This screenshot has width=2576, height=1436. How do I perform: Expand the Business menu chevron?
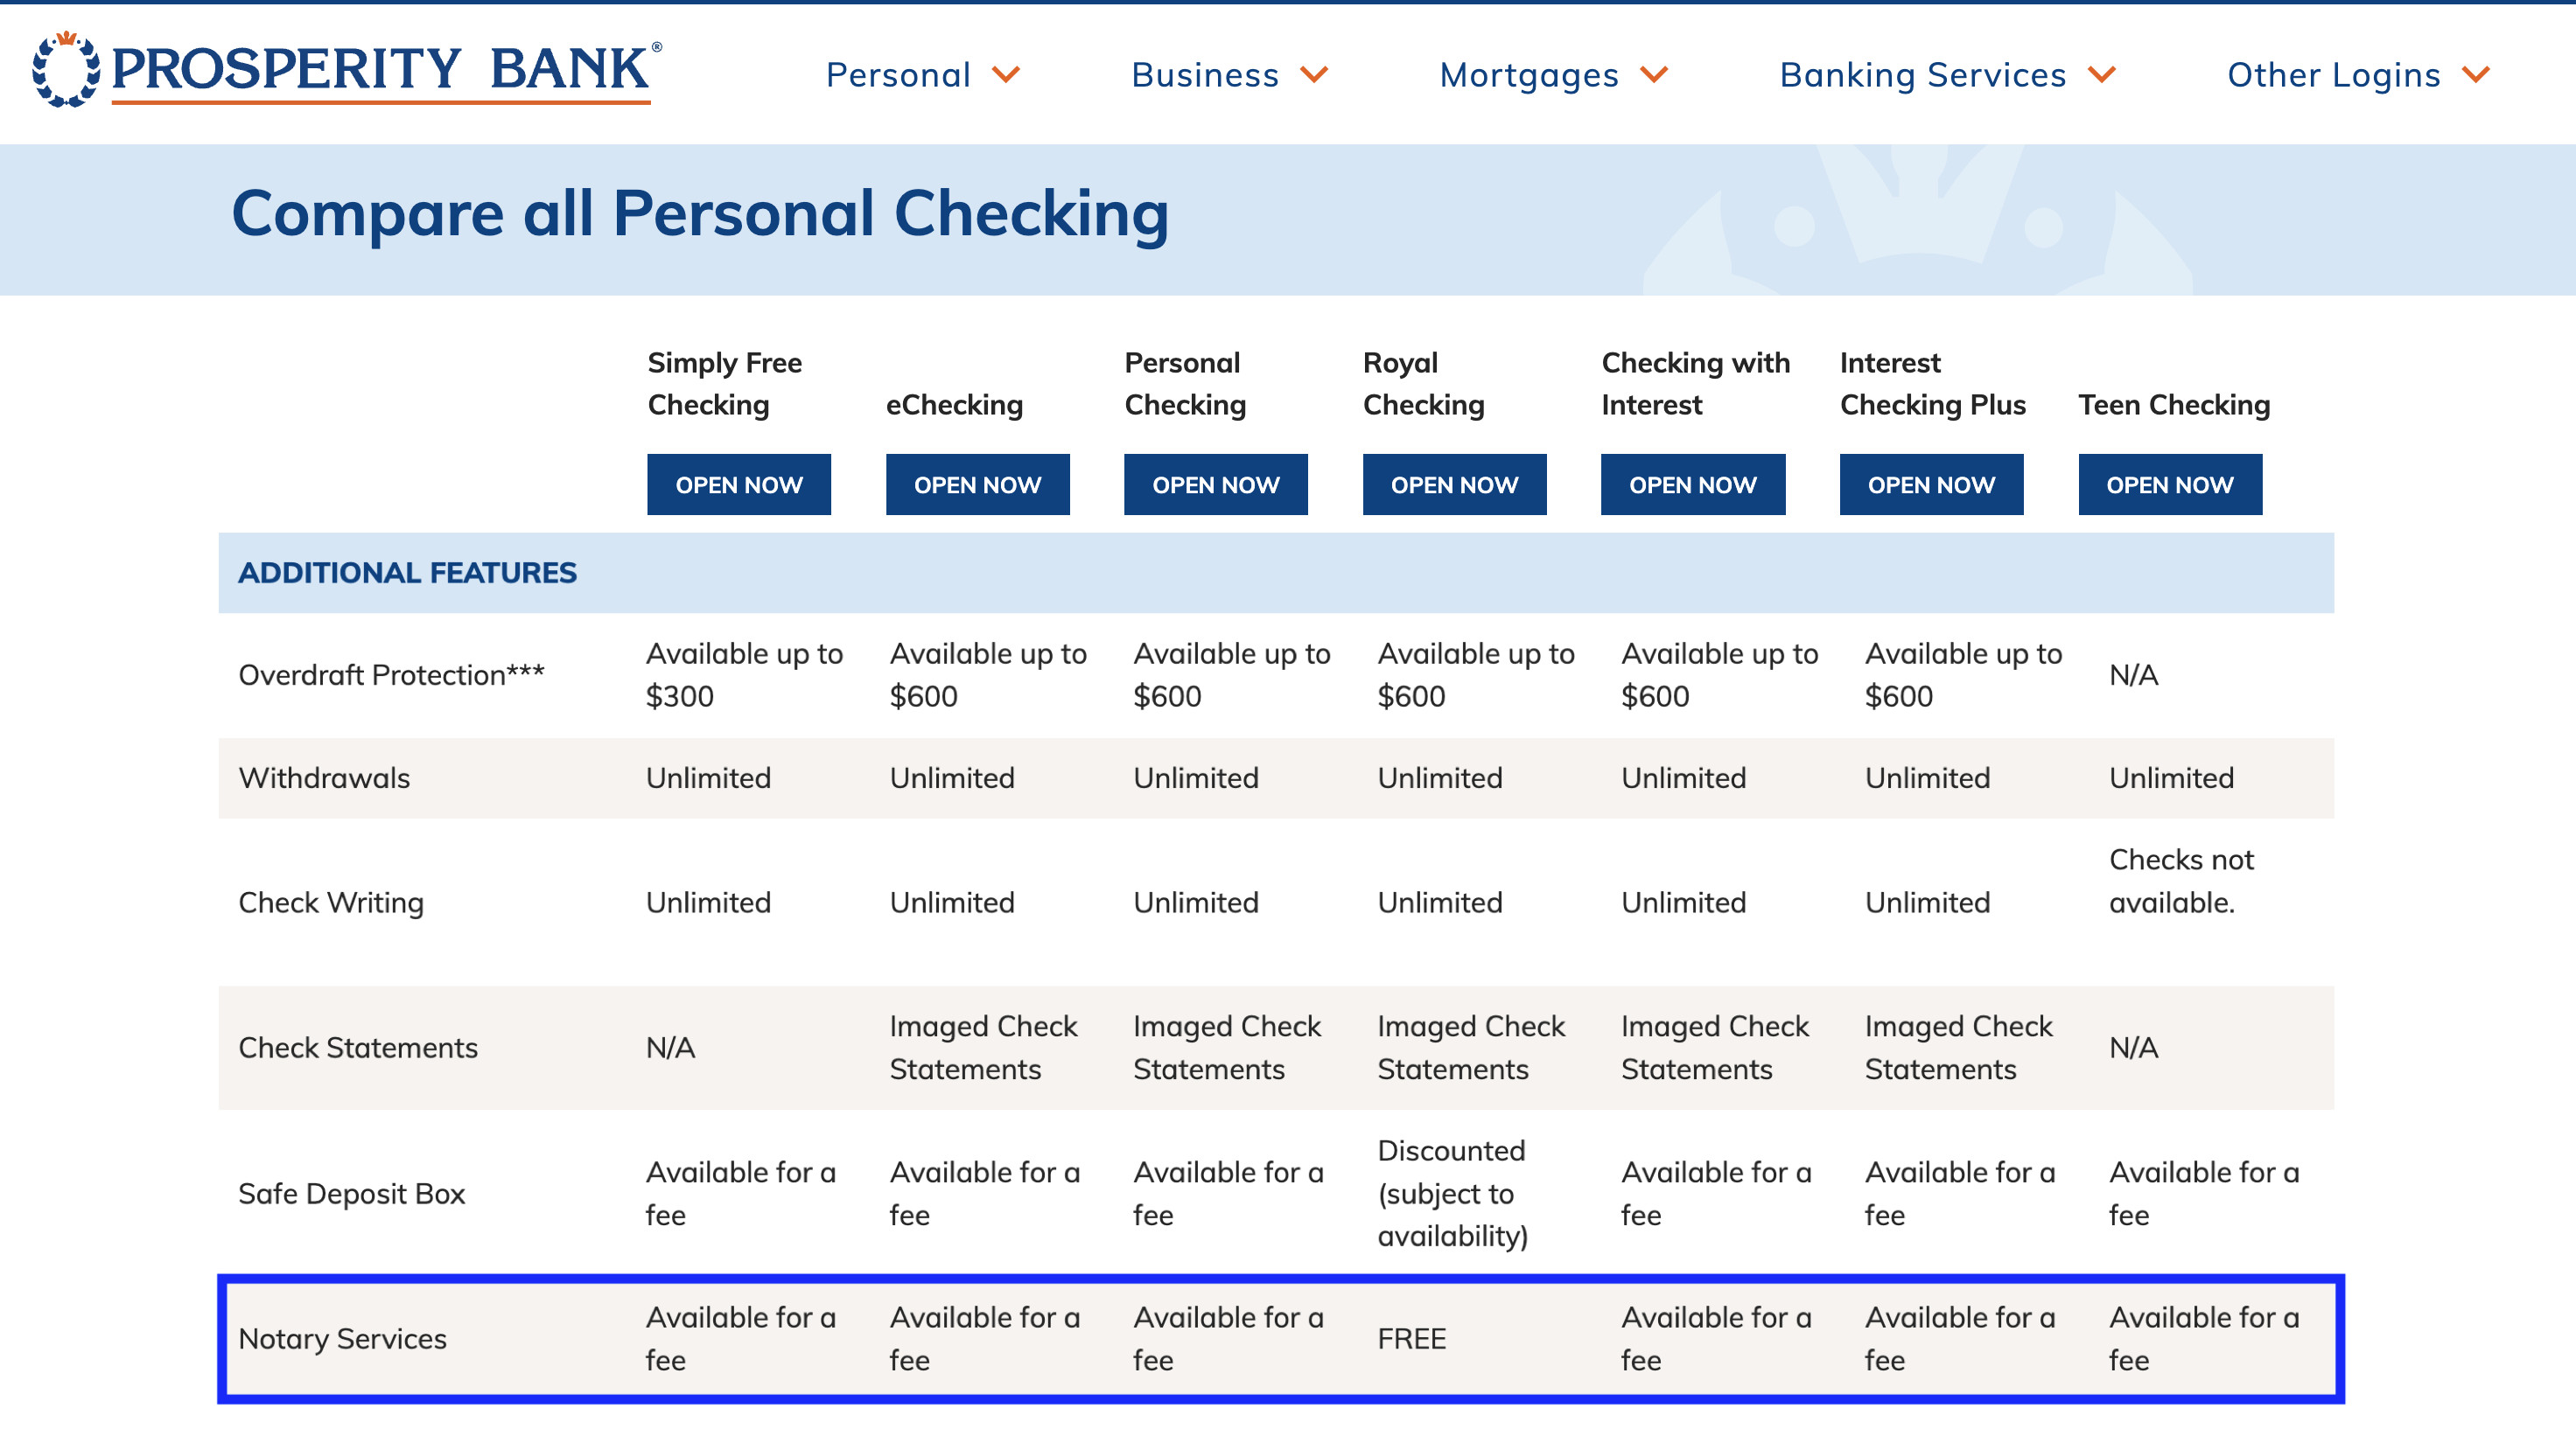(x=1314, y=75)
